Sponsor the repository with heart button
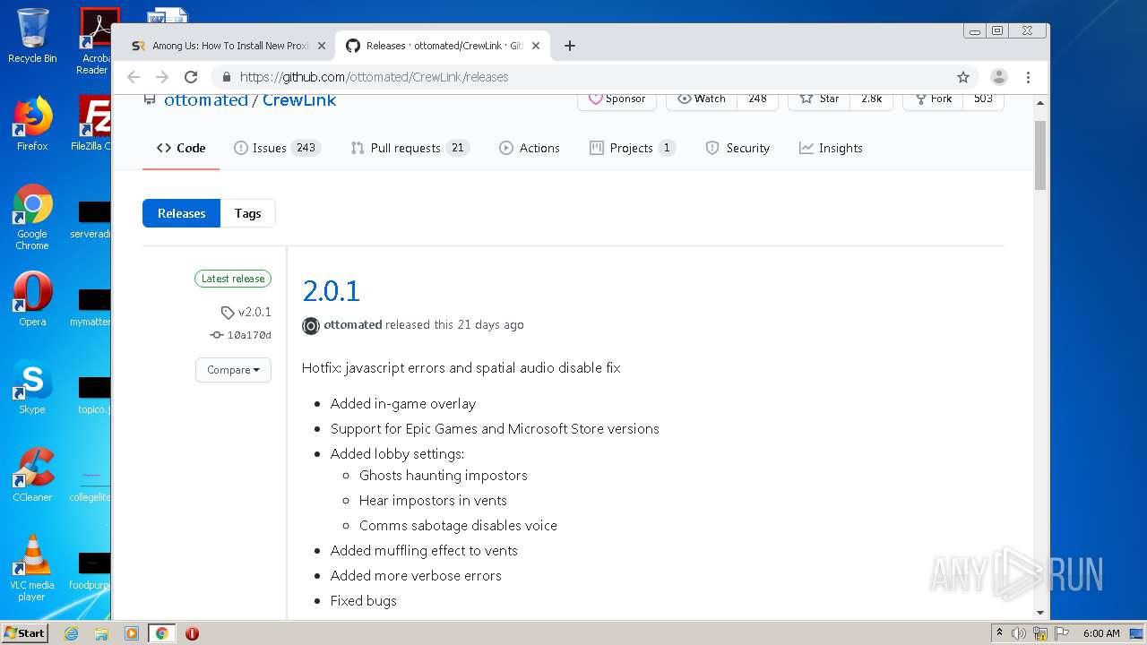The image size is (1147, 645). coord(617,99)
